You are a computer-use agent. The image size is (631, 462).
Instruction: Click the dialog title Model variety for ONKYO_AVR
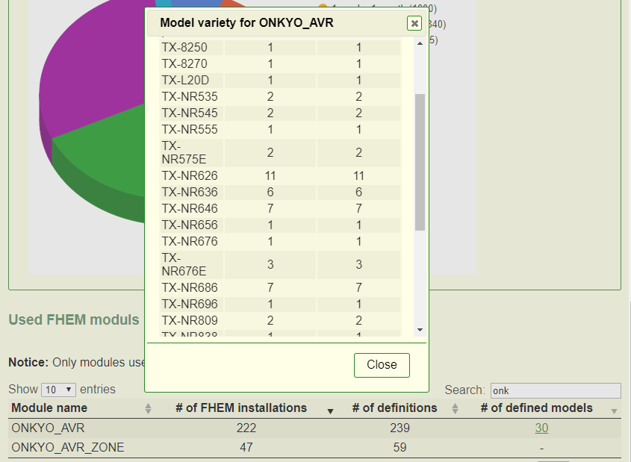click(x=246, y=23)
